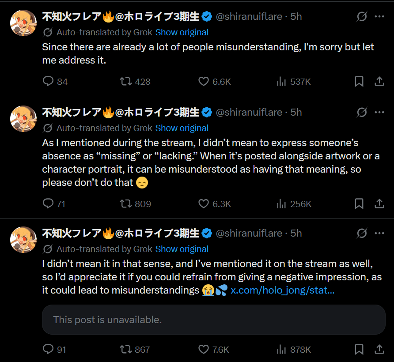Like the post with 6.6K likes

click(204, 82)
